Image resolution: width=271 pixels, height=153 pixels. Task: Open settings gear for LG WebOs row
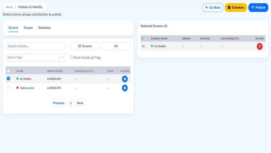(x=125, y=79)
